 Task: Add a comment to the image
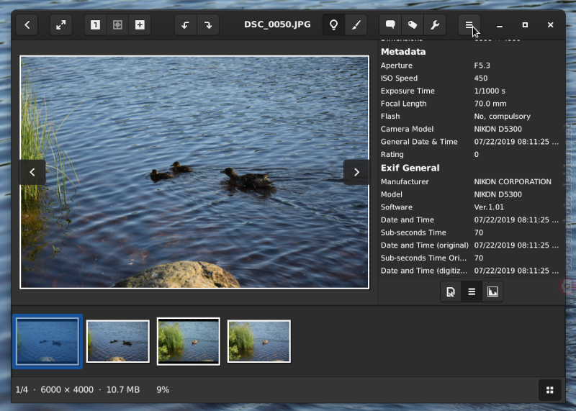coord(390,25)
